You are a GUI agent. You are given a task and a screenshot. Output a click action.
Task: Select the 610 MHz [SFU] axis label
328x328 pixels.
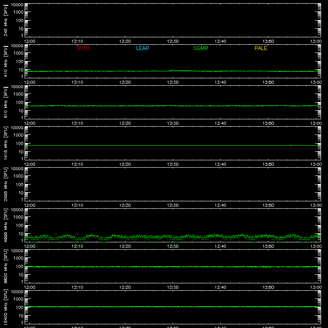coord(5,102)
